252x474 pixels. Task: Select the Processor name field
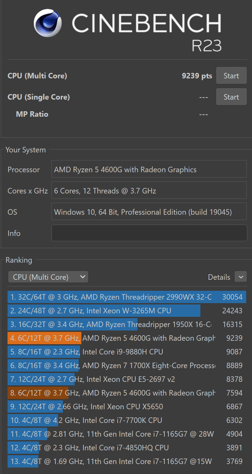coord(149,170)
